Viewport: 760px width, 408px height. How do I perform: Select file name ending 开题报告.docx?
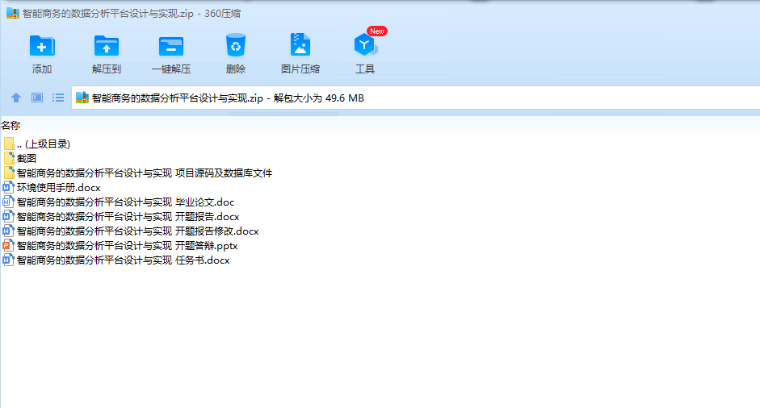pyautogui.click(x=128, y=216)
